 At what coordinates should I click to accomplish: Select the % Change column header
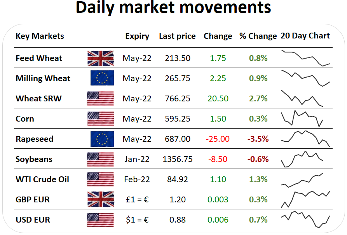(258, 36)
